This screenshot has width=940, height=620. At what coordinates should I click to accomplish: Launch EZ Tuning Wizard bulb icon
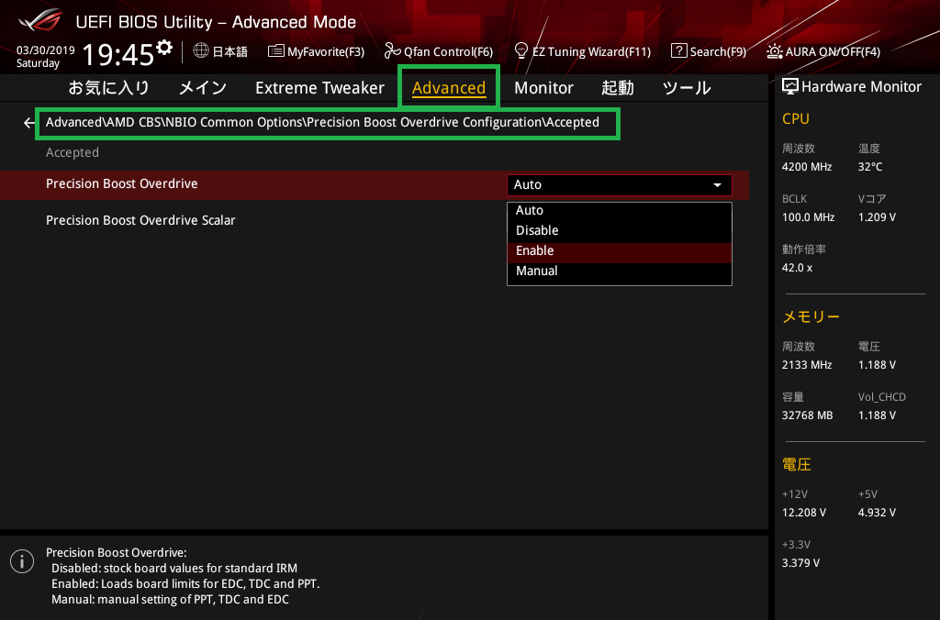tap(521, 51)
